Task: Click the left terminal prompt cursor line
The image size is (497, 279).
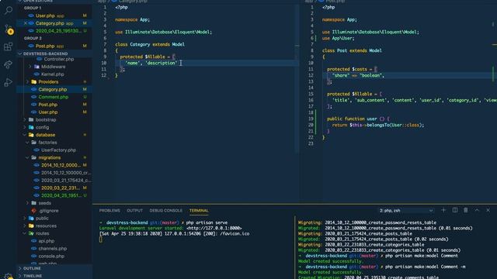Action: (101, 239)
